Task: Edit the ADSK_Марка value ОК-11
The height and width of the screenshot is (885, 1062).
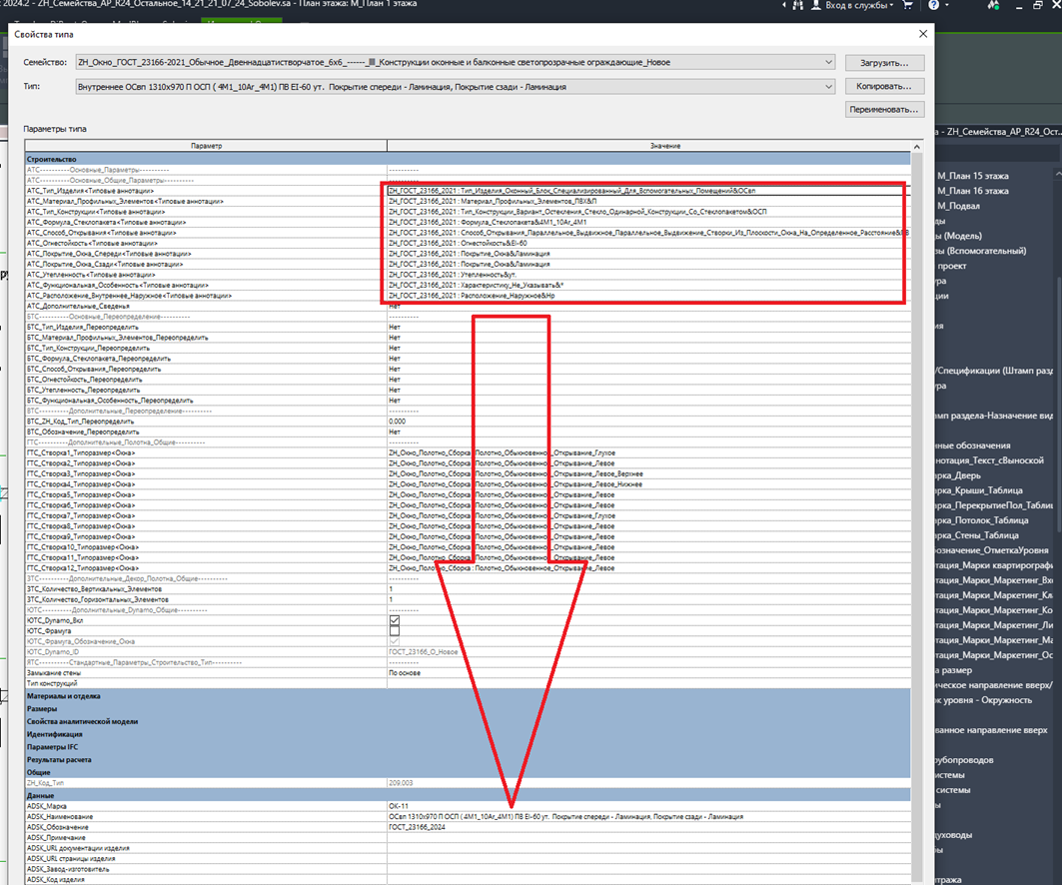Action: [x=648, y=806]
